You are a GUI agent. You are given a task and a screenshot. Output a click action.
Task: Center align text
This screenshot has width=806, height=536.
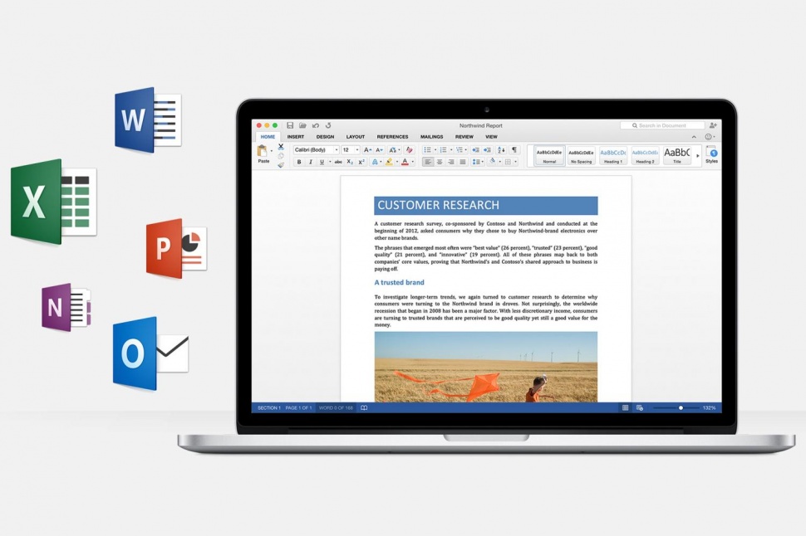coord(440,162)
